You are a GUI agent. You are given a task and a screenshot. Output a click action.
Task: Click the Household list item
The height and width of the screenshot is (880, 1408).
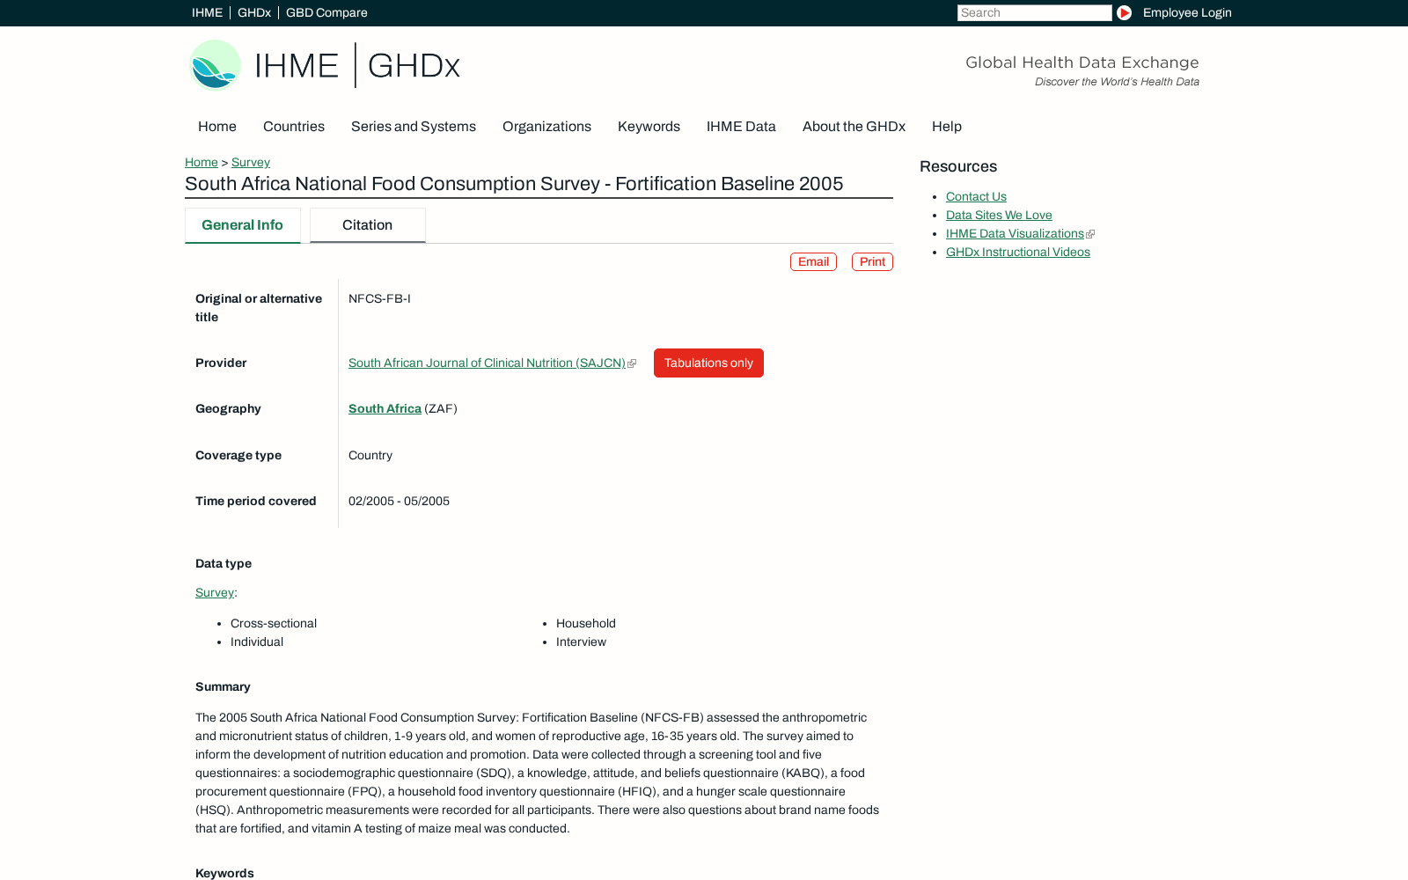(x=586, y=623)
